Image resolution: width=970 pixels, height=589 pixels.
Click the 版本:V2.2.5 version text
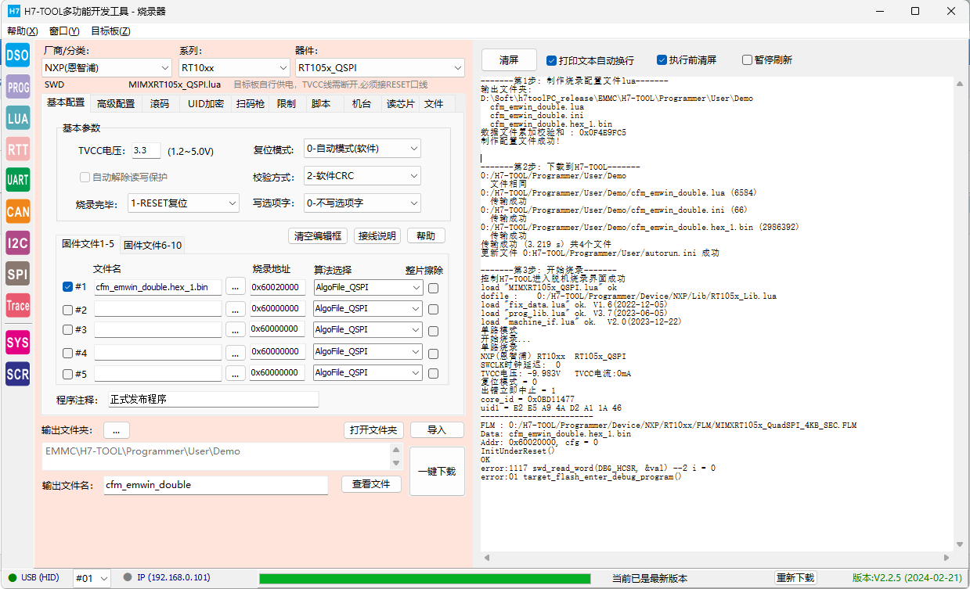click(907, 578)
